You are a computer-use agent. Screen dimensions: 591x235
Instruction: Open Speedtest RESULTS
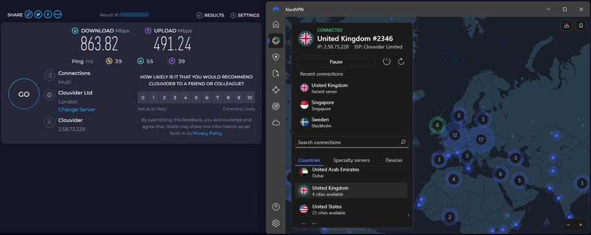[x=210, y=16]
